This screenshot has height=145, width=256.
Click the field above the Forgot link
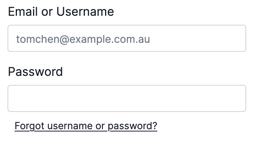click(127, 98)
